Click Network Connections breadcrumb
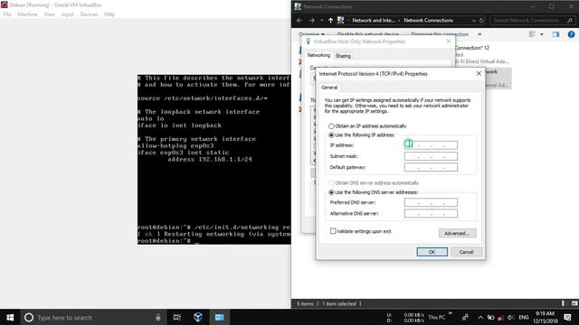The width and height of the screenshot is (579, 325). (x=428, y=20)
